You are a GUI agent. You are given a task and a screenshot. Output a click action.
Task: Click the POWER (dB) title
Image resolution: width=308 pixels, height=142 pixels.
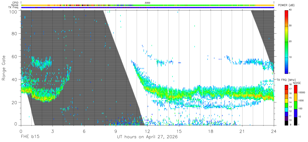click(286, 6)
